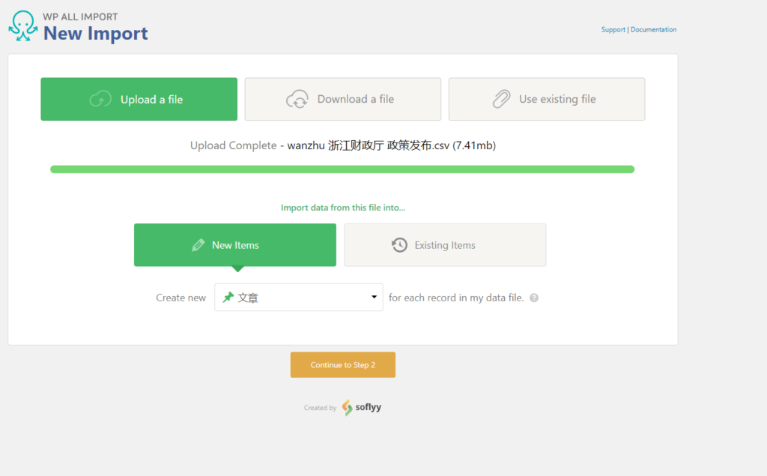Click the soflyy logo in the footer
Screen dimensions: 767x476
click(362, 408)
